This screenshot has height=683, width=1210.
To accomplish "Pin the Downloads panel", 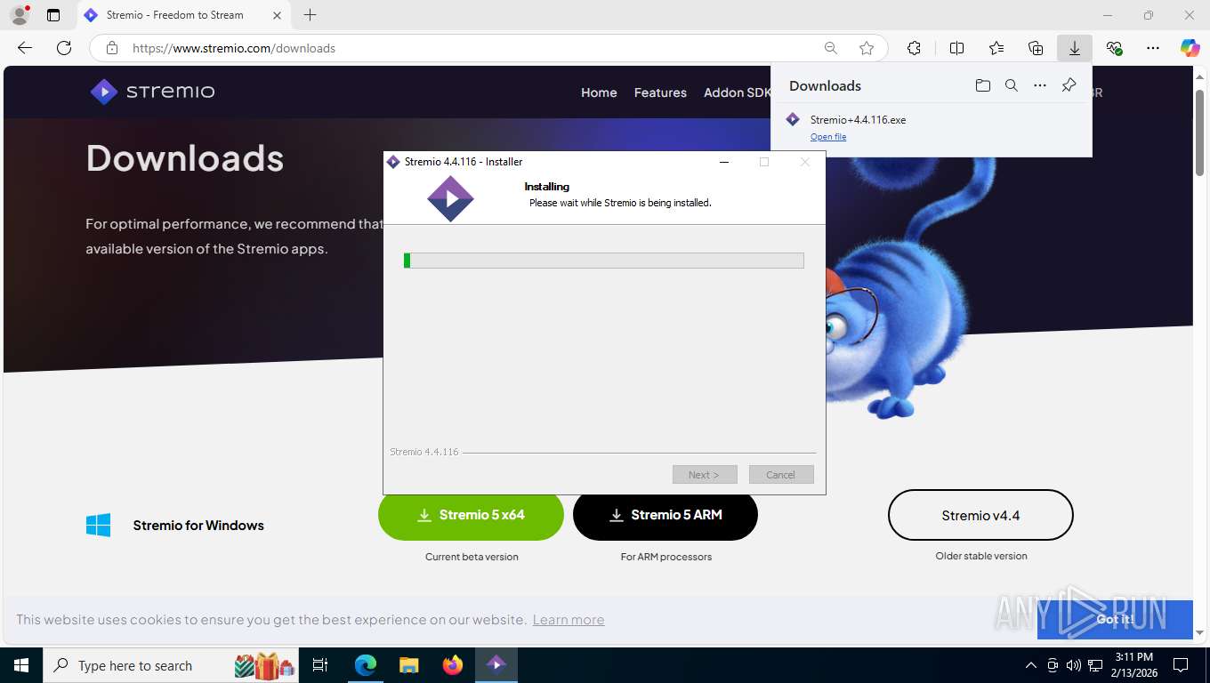I will coord(1069,85).
